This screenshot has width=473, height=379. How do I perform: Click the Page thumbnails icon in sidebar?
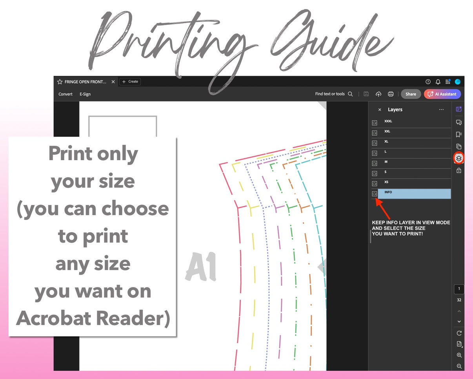[458, 146]
